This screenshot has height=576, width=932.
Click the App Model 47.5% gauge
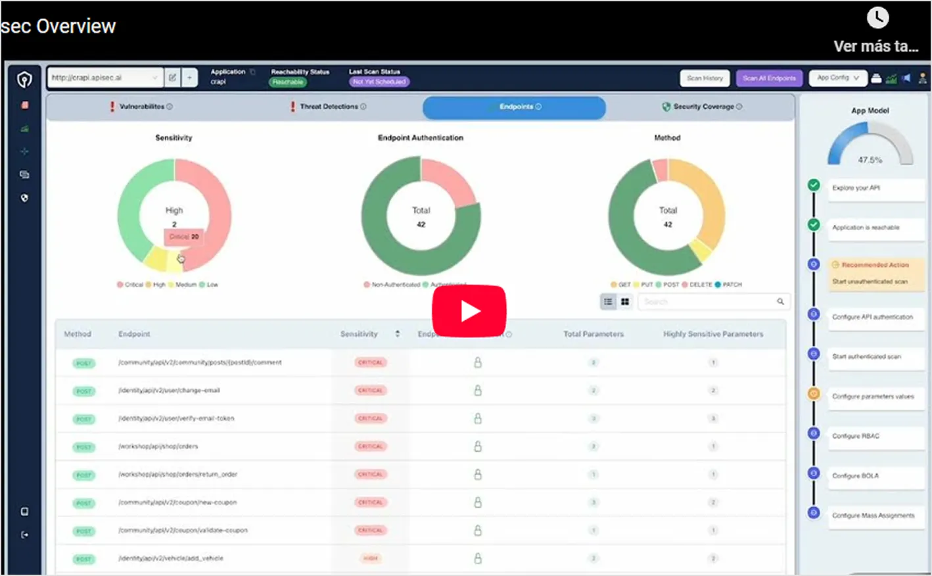(870, 143)
